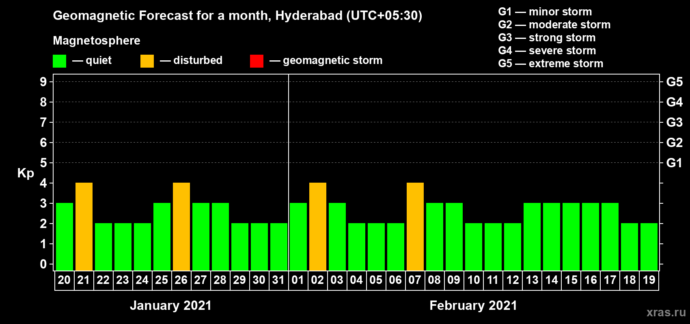Click the G2 label on the right axis
This screenshot has height=324, width=690.
click(x=675, y=143)
